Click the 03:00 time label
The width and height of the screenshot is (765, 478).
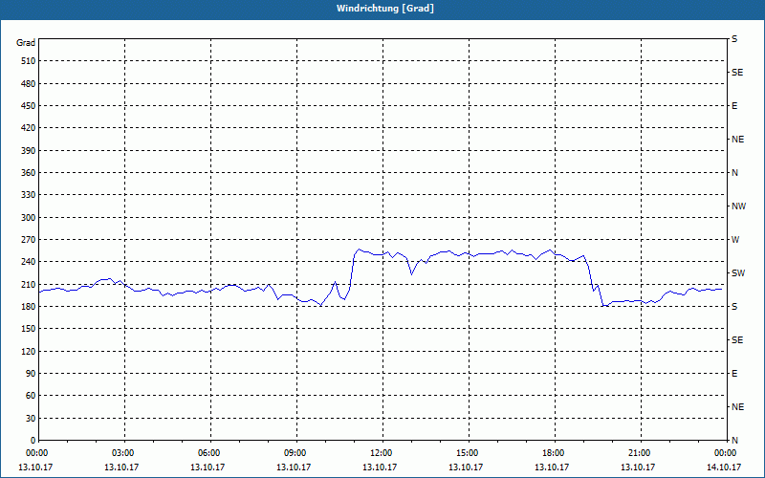pos(123,453)
